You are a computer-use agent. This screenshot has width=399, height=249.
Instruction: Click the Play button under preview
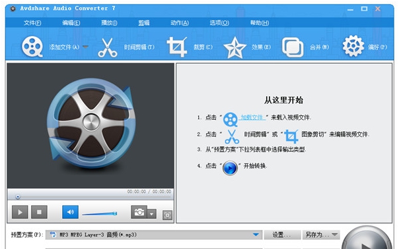tap(20, 212)
